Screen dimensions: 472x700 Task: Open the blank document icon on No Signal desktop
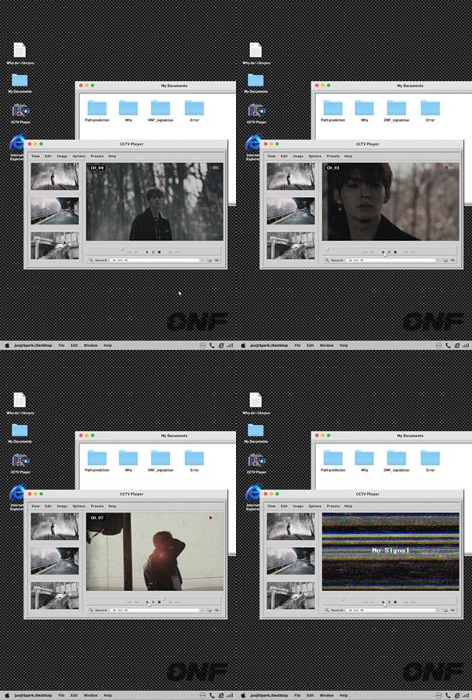(256, 400)
